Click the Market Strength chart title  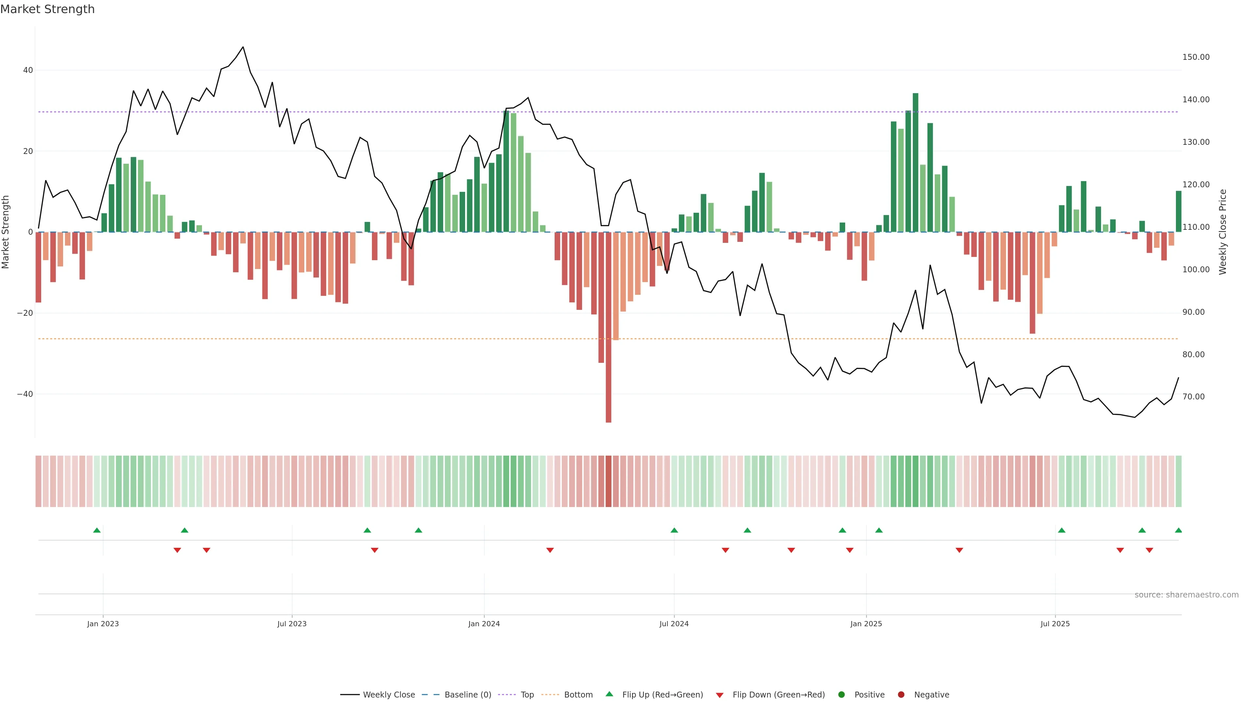pos(47,9)
